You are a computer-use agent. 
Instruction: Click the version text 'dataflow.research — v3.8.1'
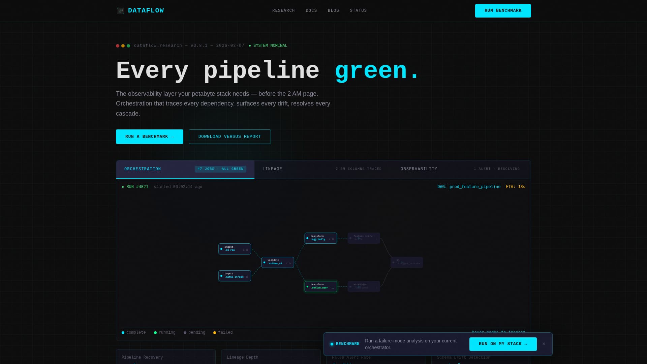point(171,46)
